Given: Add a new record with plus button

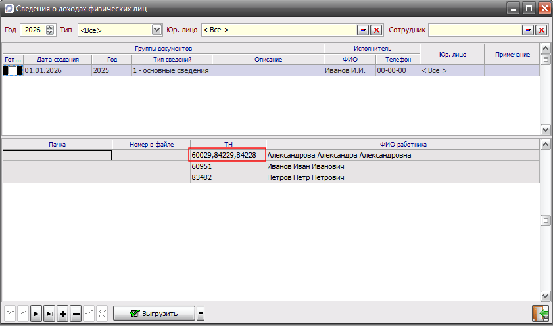Looking at the screenshot, I should (62, 314).
